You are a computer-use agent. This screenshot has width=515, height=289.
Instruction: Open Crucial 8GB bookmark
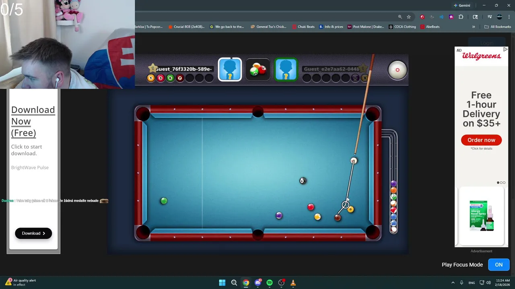[x=186, y=27]
